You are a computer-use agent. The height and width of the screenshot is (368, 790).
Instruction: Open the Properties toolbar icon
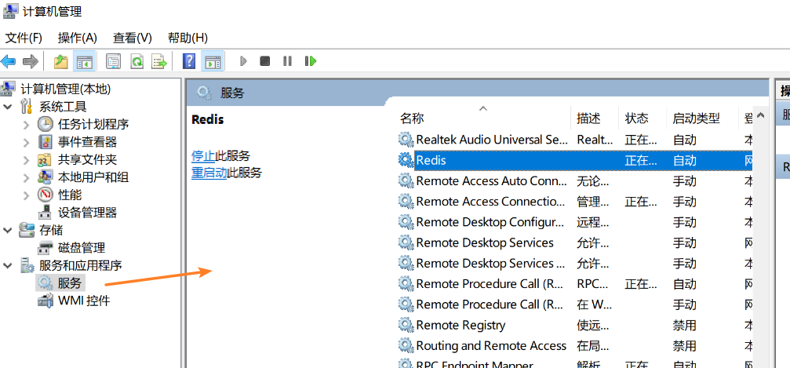[113, 61]
